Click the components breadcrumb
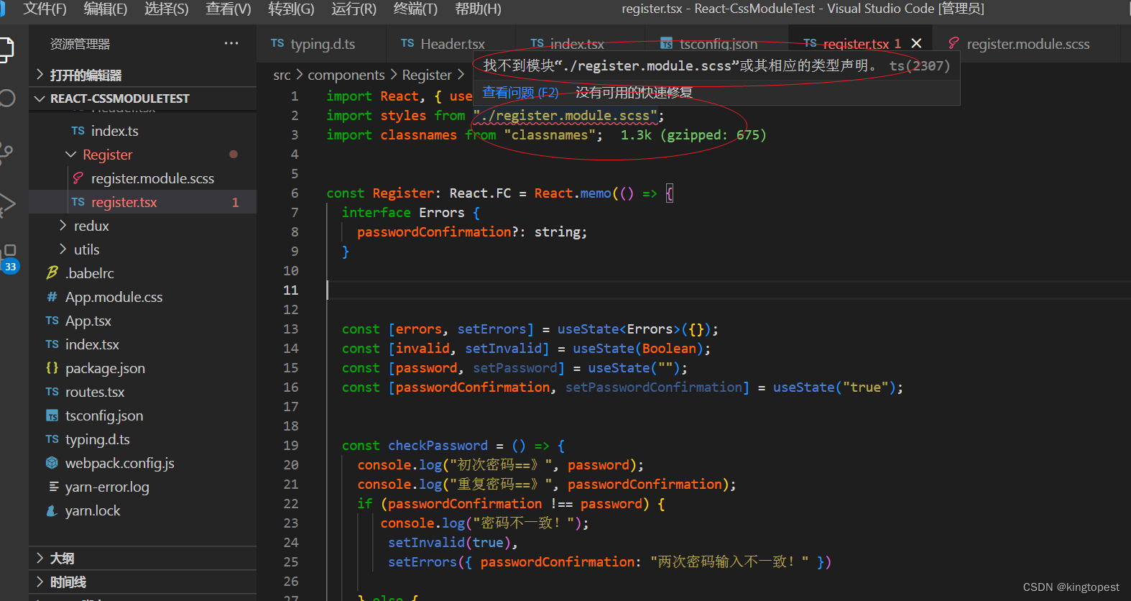Image resolution: width=1131 pixels, height=601 pixels. pyautogui.click(x=346, y=75)
